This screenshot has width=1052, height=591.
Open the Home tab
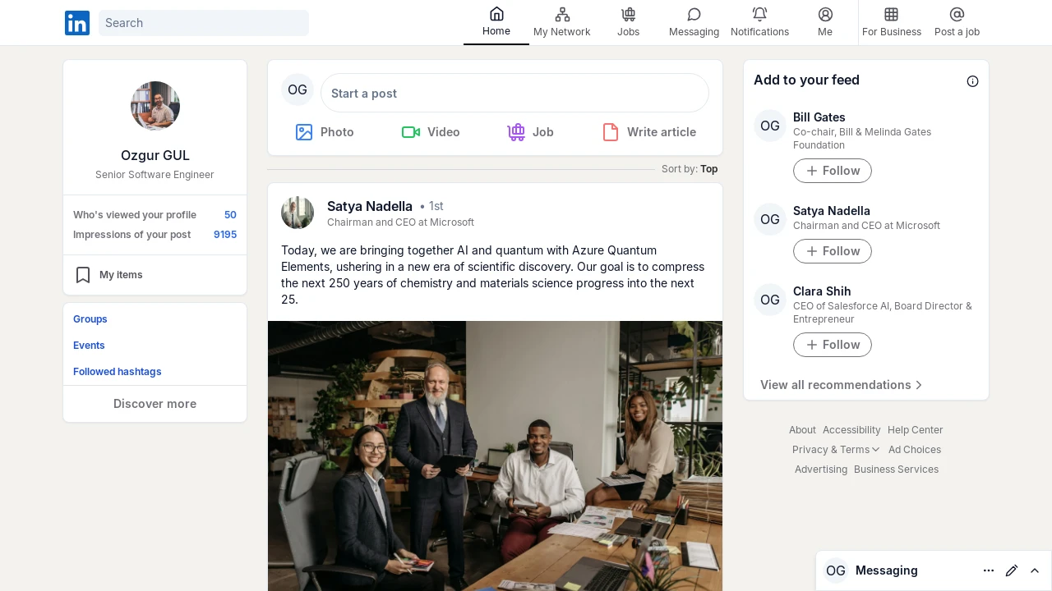tap(496, 22)
